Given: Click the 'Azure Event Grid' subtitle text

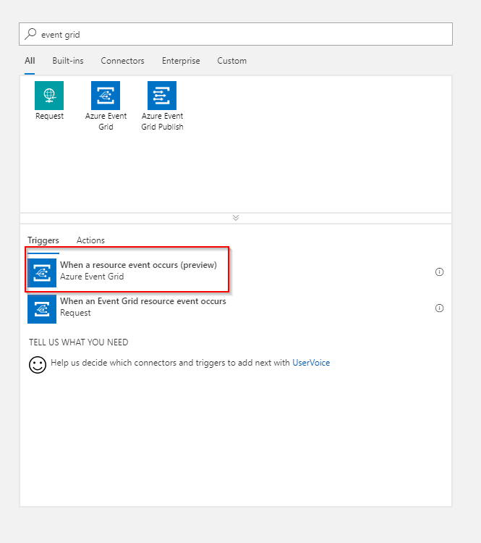Looking at the screenshot, I should tap(92, 277).
